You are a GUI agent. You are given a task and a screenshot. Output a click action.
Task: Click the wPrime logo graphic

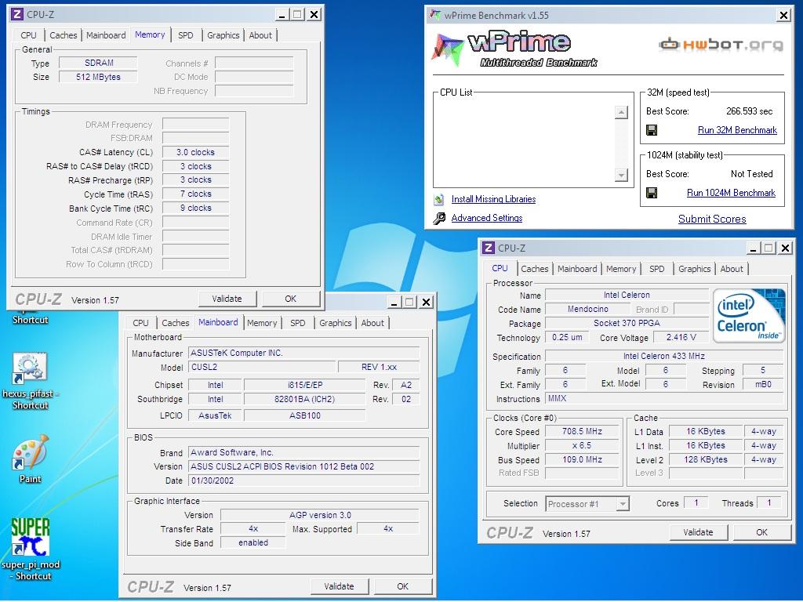point(514,49)
